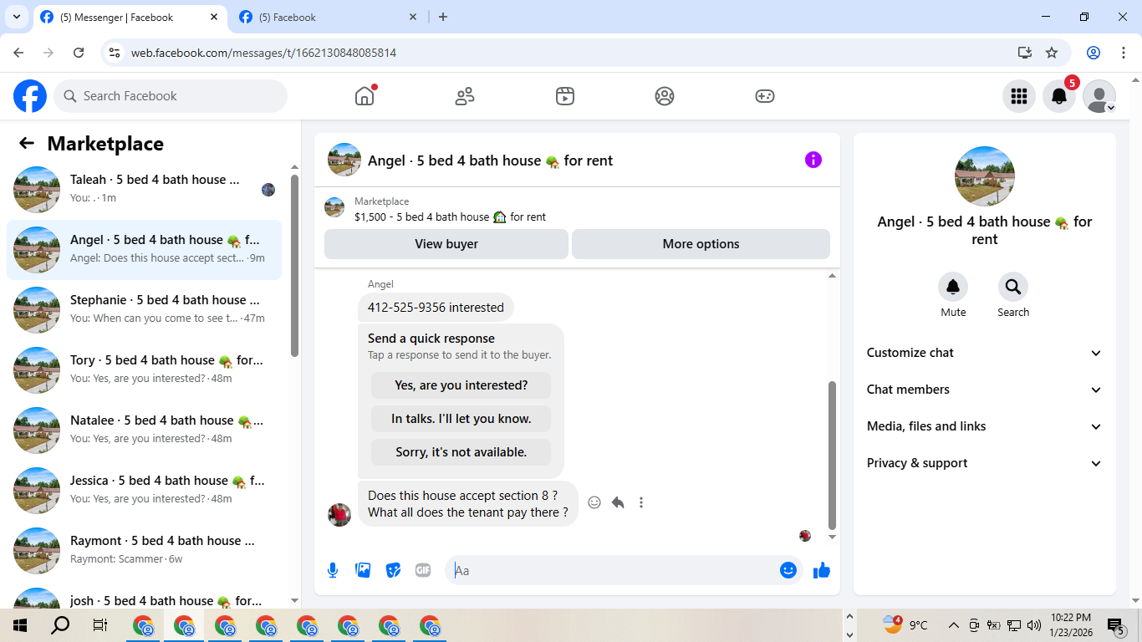Viewport: 1142px width, 642px height.
Task: Click the Mute bell icon
Action: (x=953, y=288)
